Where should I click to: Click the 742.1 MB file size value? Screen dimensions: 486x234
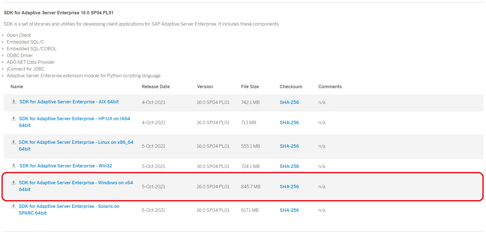point(250,102)
